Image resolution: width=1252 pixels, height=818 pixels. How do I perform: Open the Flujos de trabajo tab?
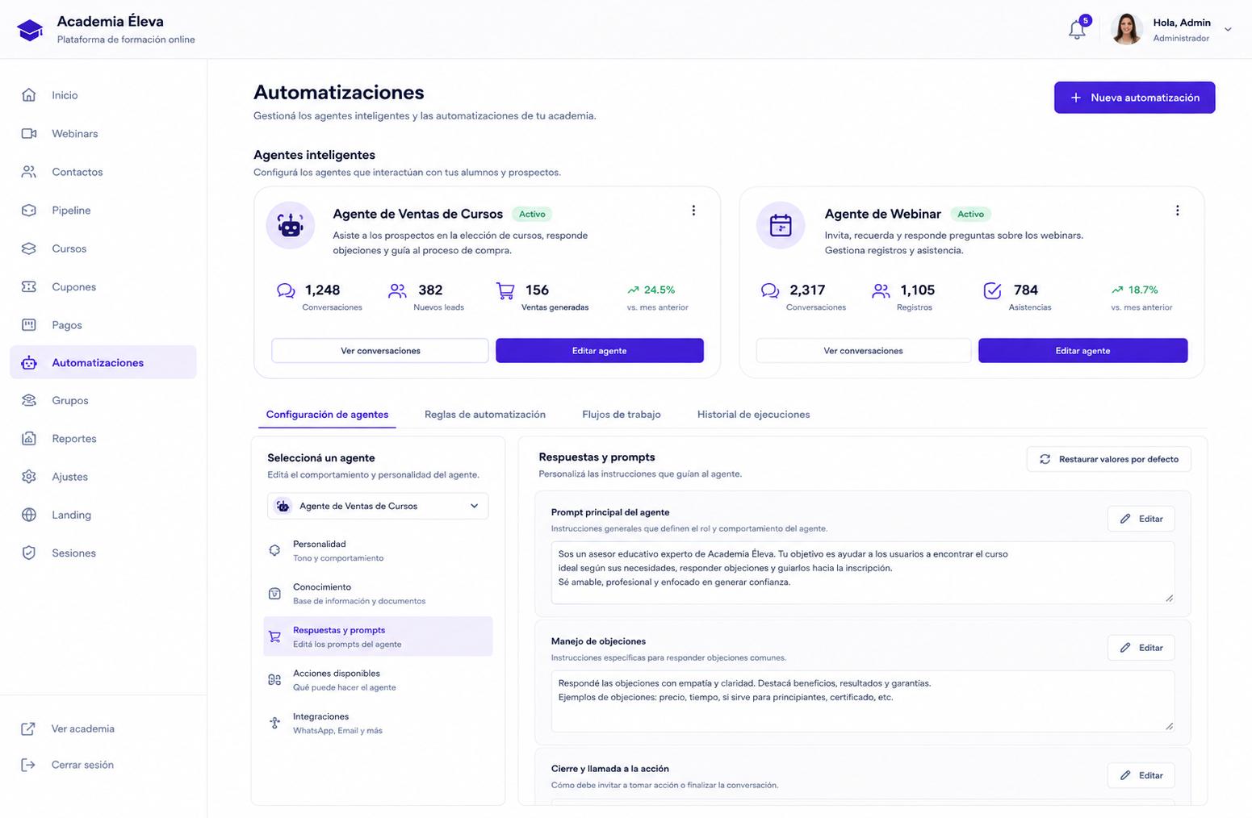click(x=622, y=415)
